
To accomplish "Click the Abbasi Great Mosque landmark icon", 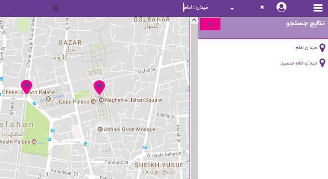I will (x=100, y=129).
